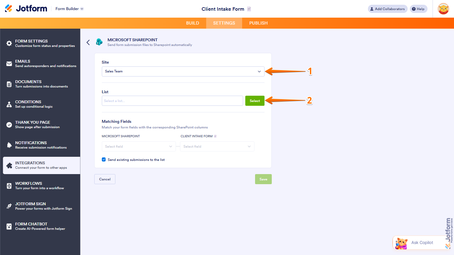Click the 'Select a list...' input field
This screenshot has width=454, height=255.
(x=172, y=101)
